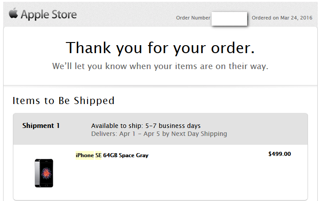This screenshot has width=324, height=201.
Task: Open the iPhone SE product thumbnail
Action: coord(44,173)
